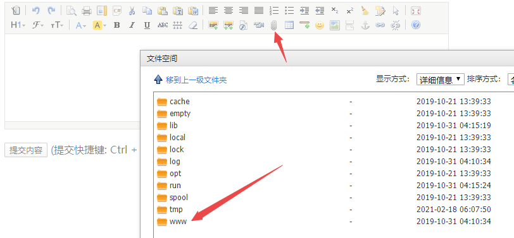Decrease indent
The width and height of the screenshot is (514, 238).
pos(320,11)
